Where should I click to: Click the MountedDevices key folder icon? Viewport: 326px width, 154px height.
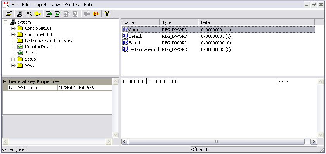(20, 47)
